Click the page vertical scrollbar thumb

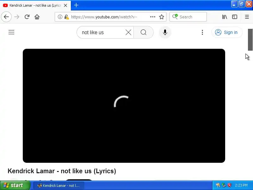click(250, 40)
